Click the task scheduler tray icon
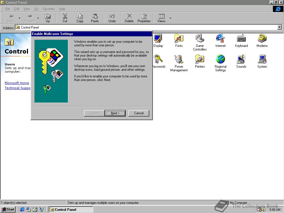 click(259, 210)
